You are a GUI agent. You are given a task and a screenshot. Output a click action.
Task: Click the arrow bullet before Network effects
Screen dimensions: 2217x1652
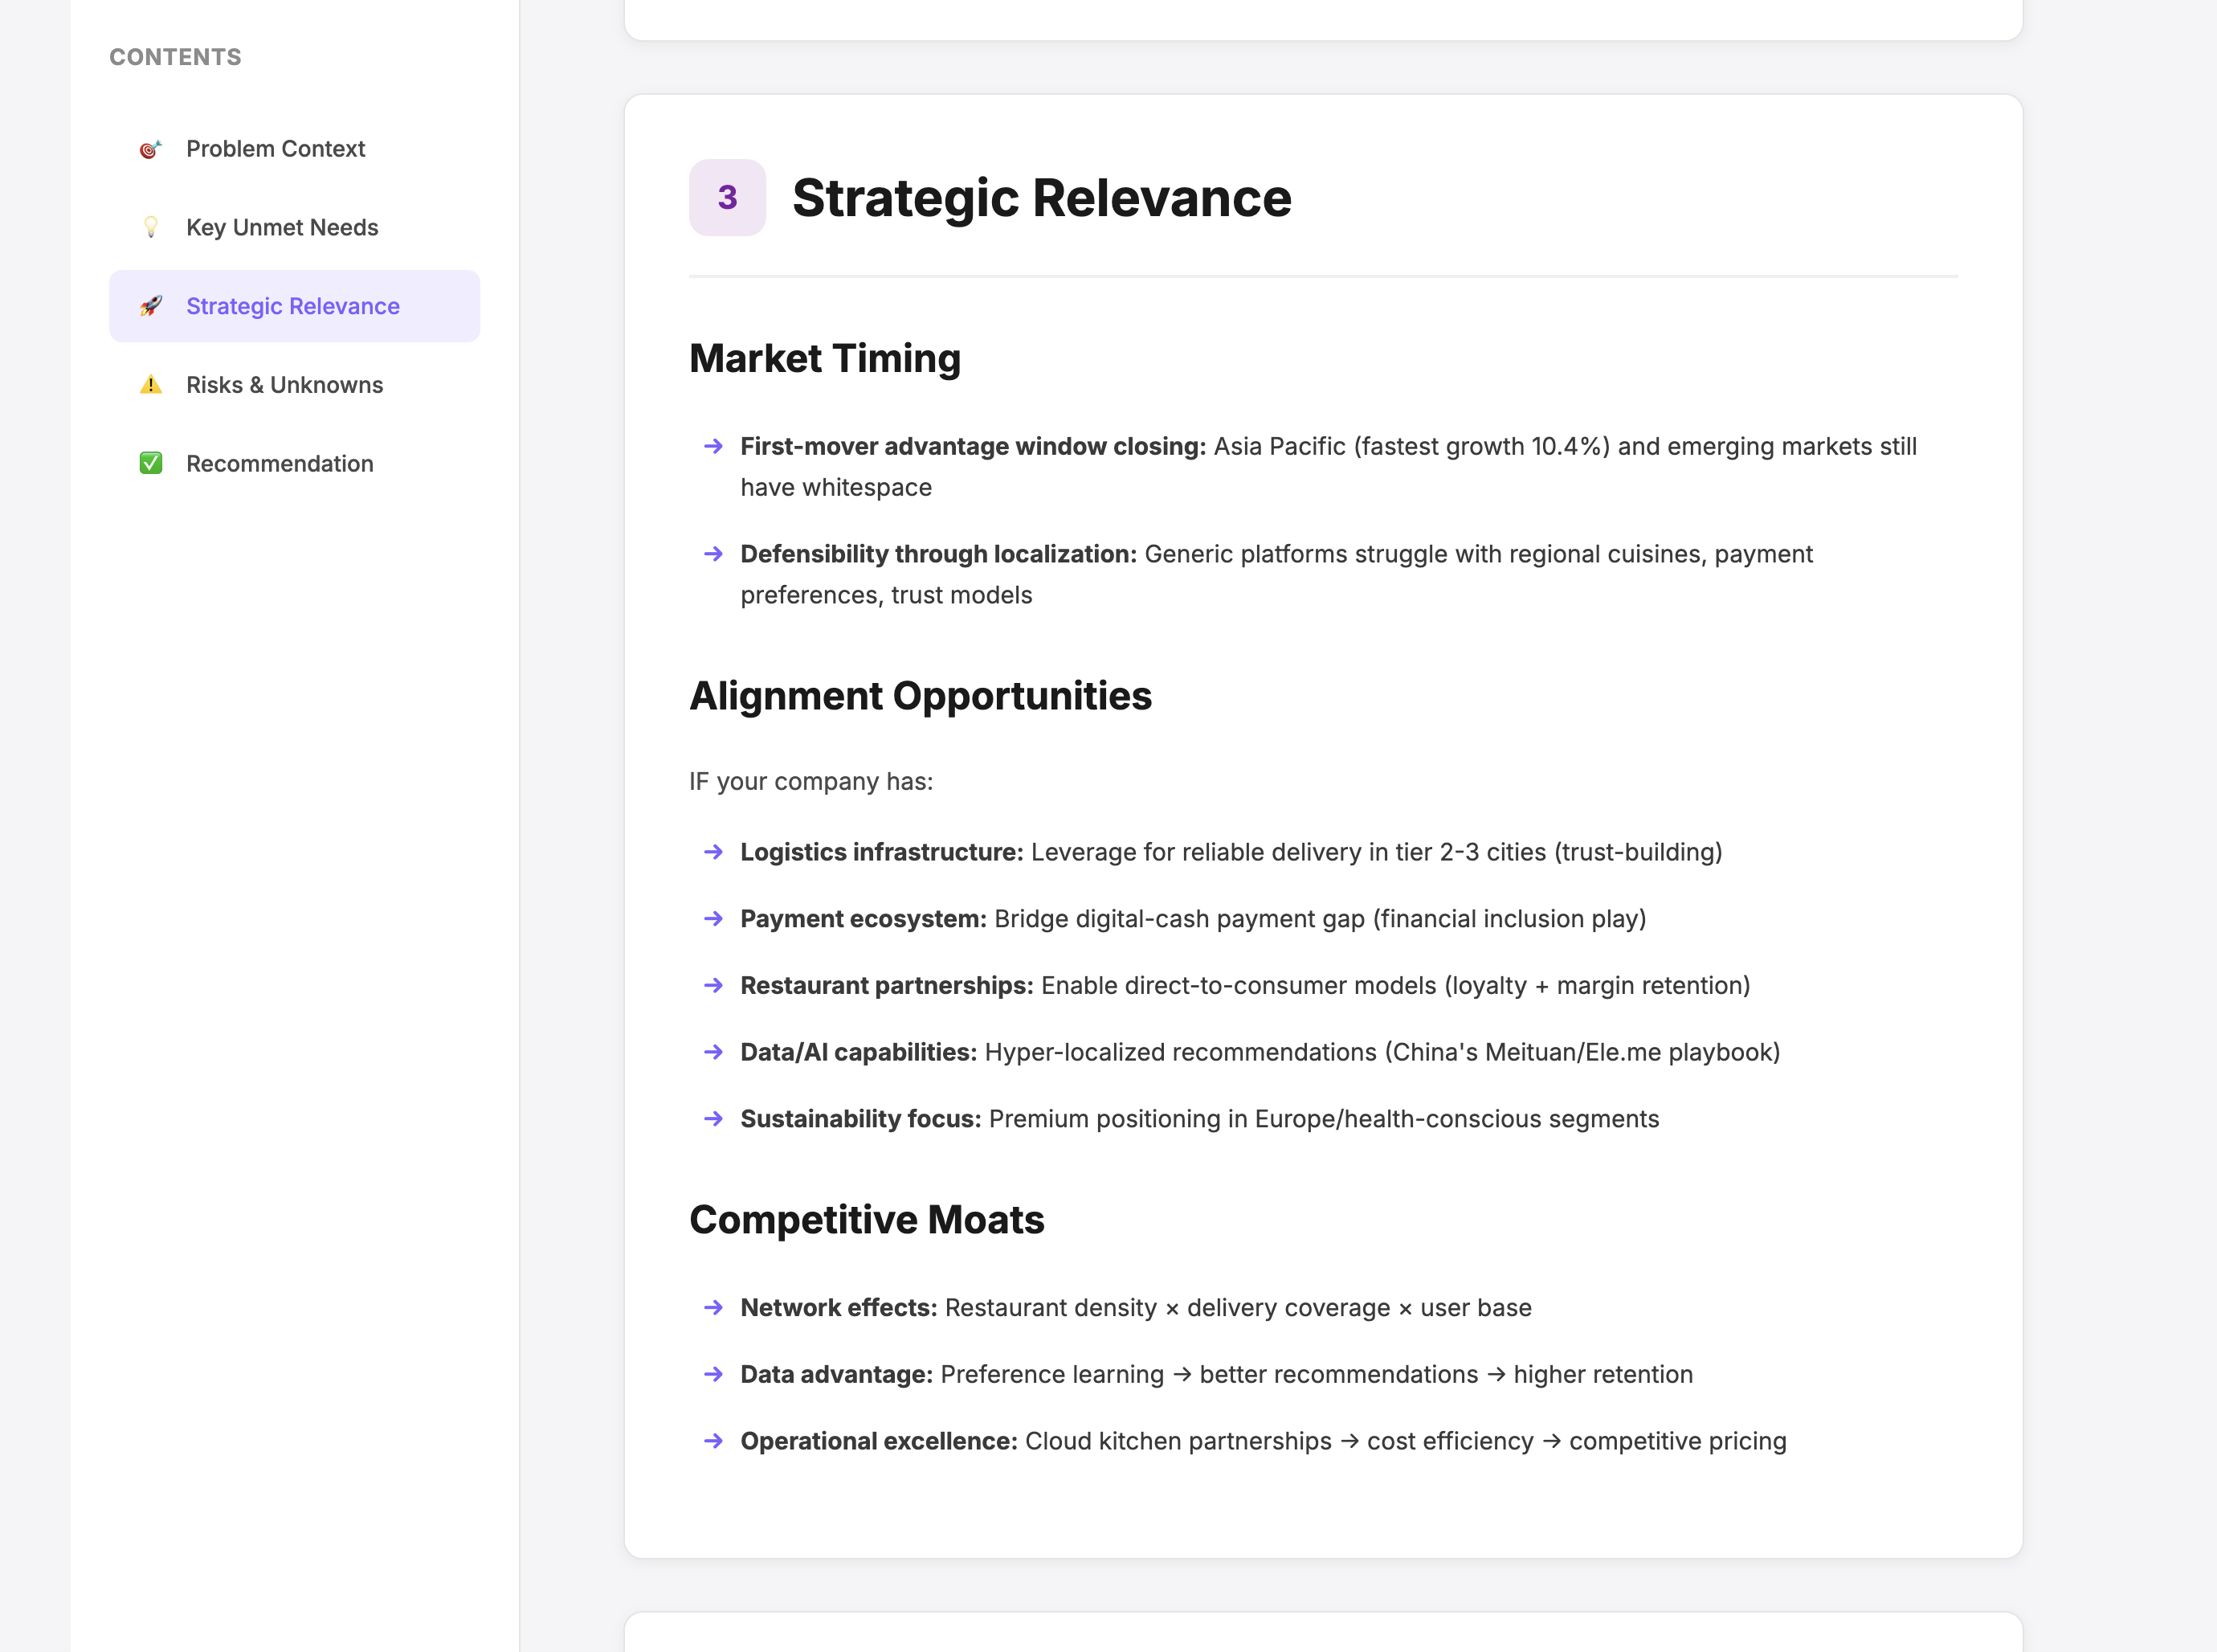coord(712,1308)
